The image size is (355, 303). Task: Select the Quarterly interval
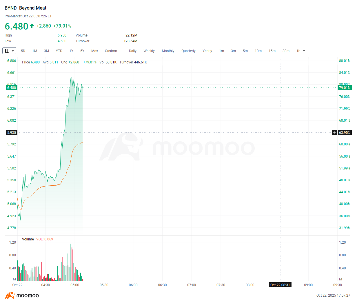[x=188, y=51]
